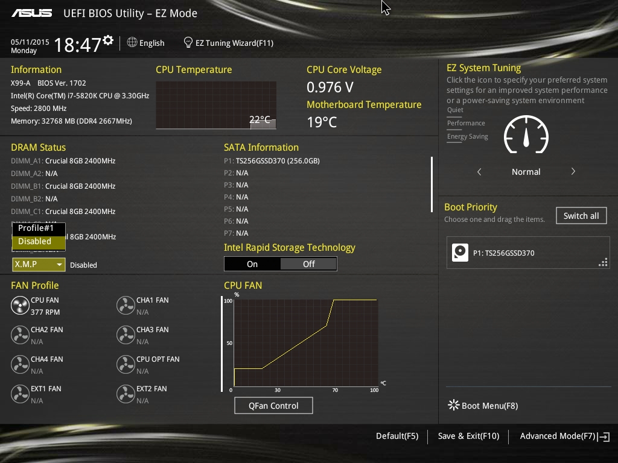The height and width of the screenshot is (463, 618).
Task: Click the Disabled status beside X.M.P
Action: pos(83,265)
